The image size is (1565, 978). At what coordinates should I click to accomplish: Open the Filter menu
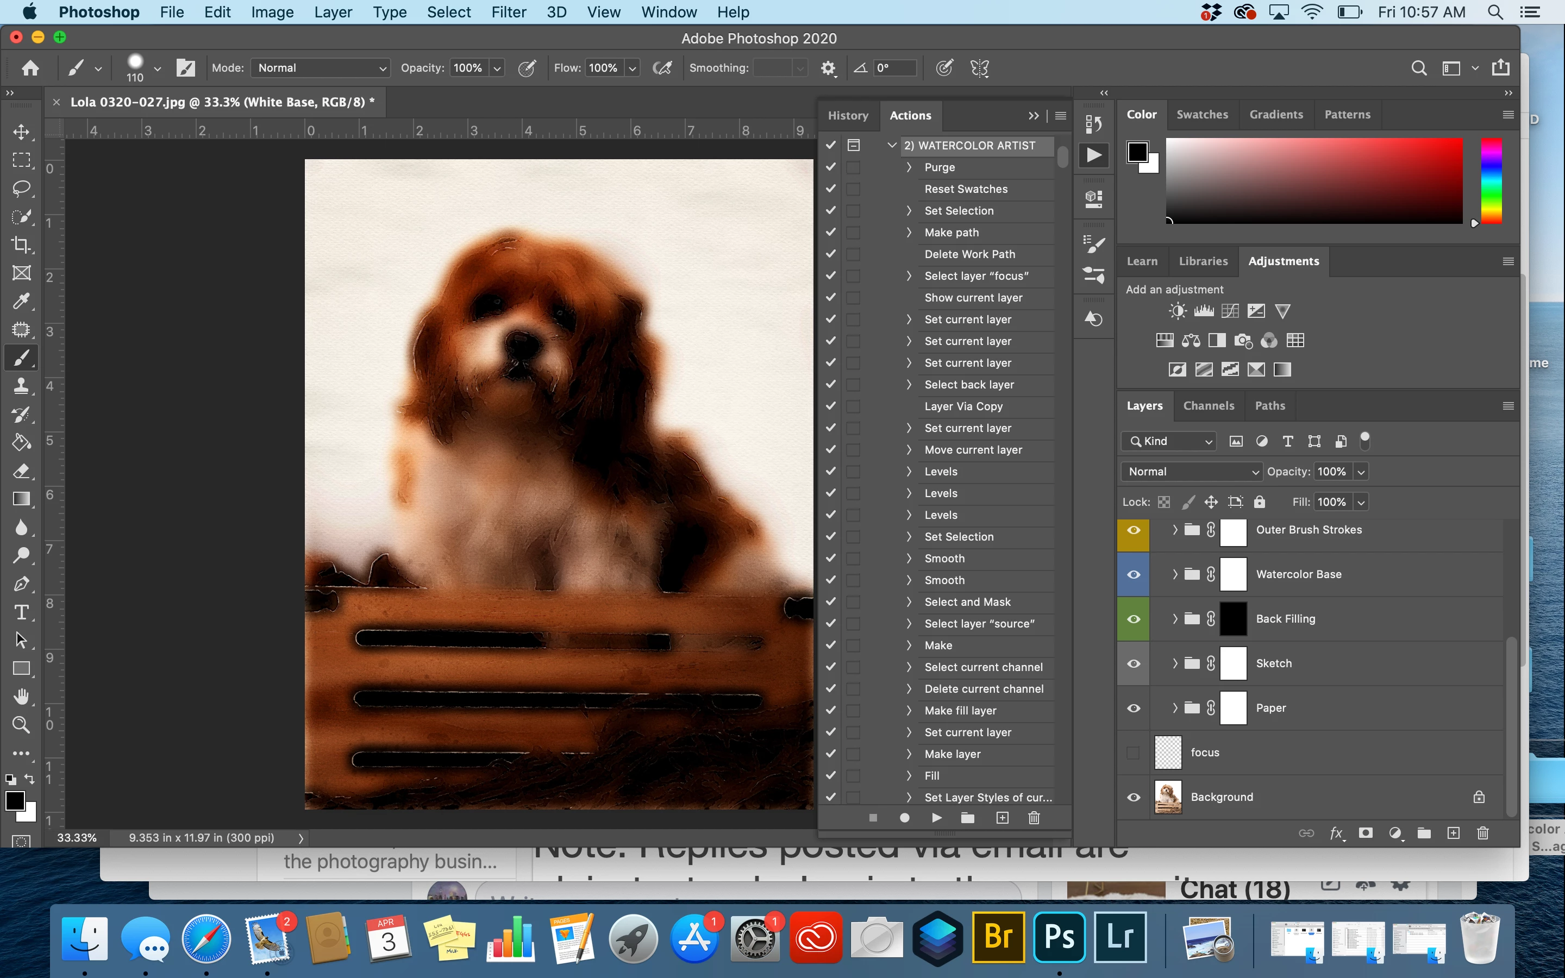[x=508, y=12]
